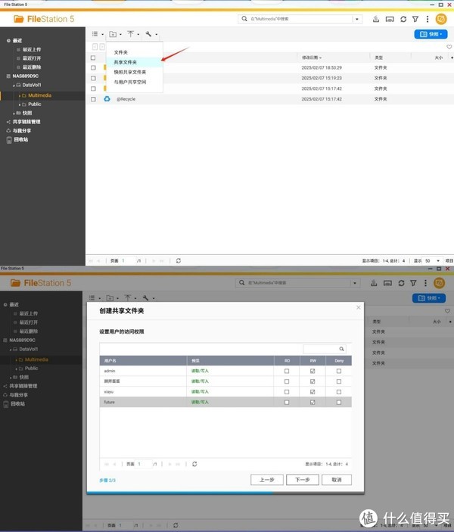Image resolution: width=454 pixels, height=532 pixels.
Task: Select 共享文件夹 from the create menu
Action: pyautogui.click(x=126, y=62)
